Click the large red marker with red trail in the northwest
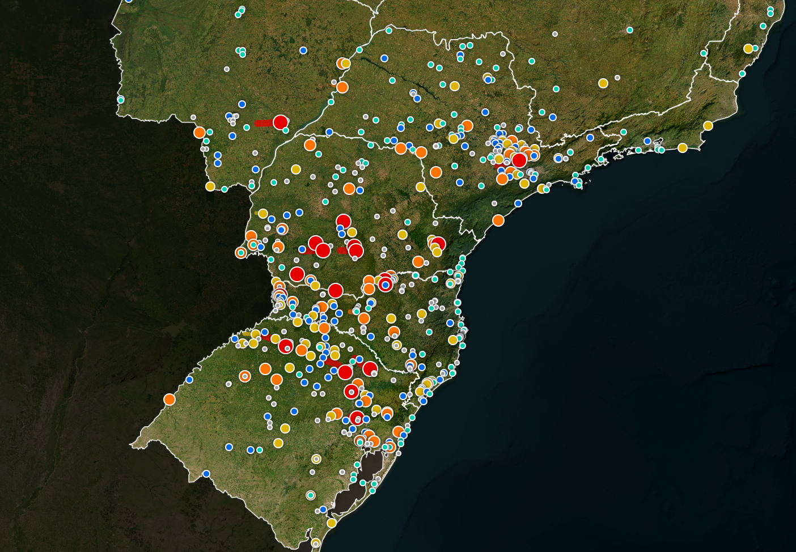Image resolution: width=796 pixels, height=552 pixels. [280, 122]
